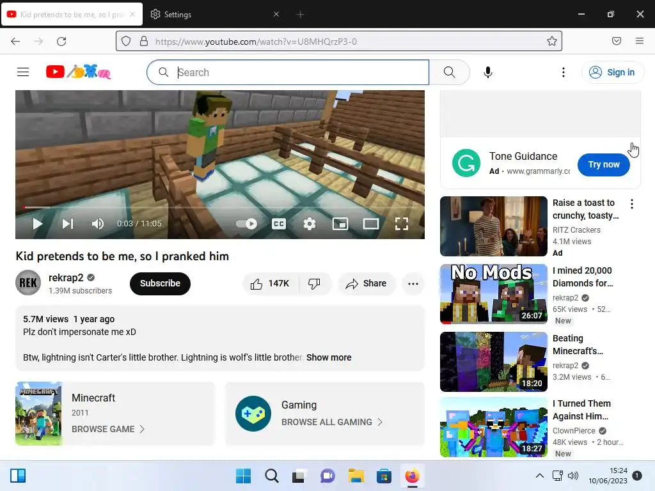Save page to Pocket
The height and width of the screenshot is (491, 655).
click(616, 41)
